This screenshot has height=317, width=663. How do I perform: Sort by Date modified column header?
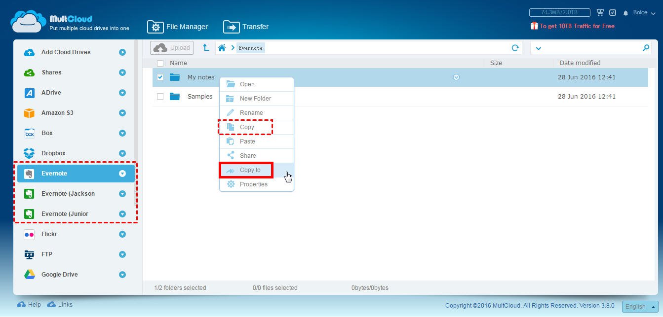580,63
